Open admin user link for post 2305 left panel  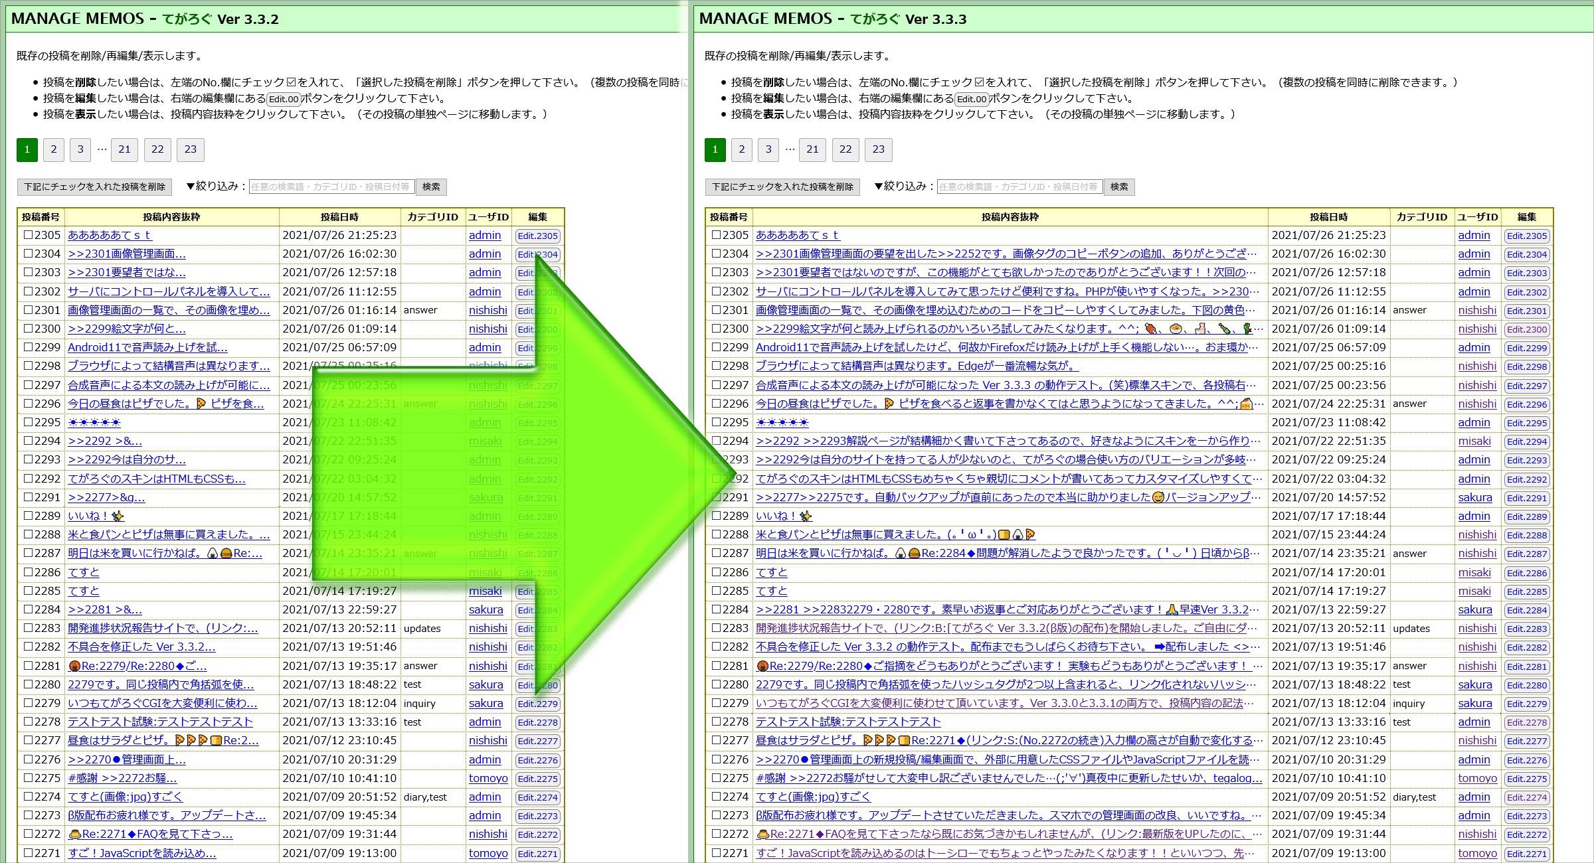pos(485,235)
